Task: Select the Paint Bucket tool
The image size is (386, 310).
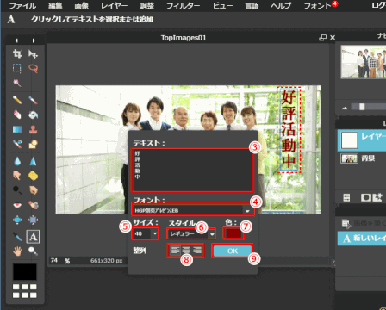Action: pos(33,115)
